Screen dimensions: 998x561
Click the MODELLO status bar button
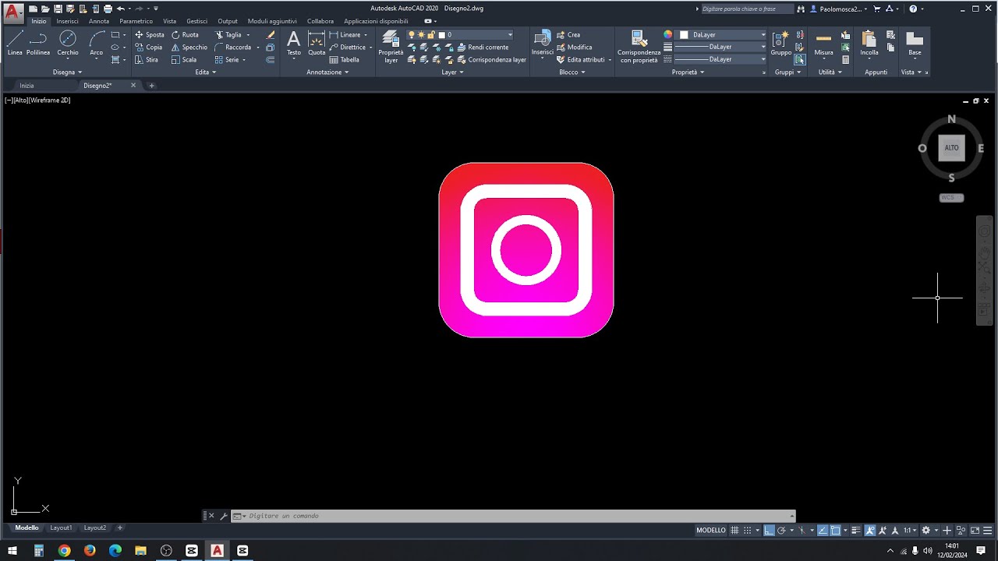(x=710, y=530)
